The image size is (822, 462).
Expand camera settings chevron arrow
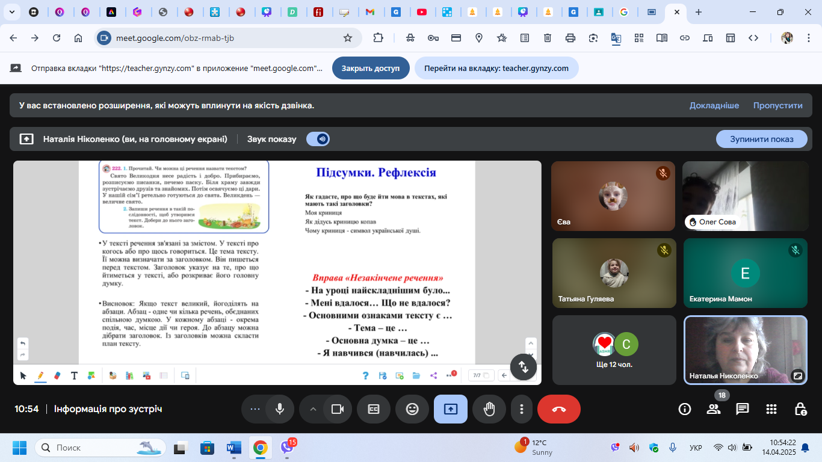313,409
